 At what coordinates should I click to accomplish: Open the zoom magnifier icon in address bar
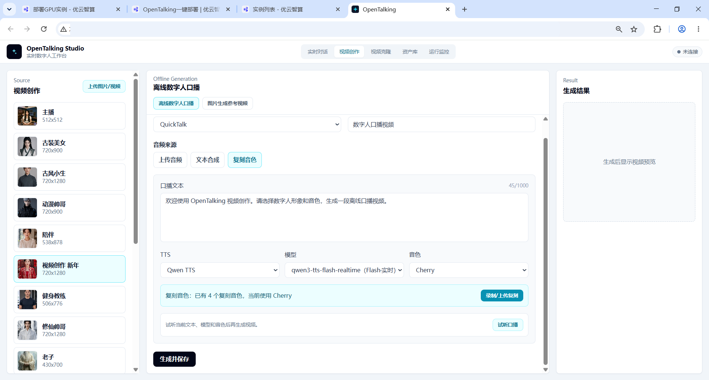coord(619,29)
